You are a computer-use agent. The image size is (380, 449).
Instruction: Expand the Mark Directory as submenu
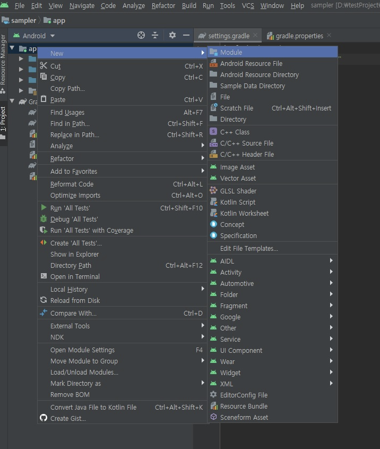coord(122,383)
